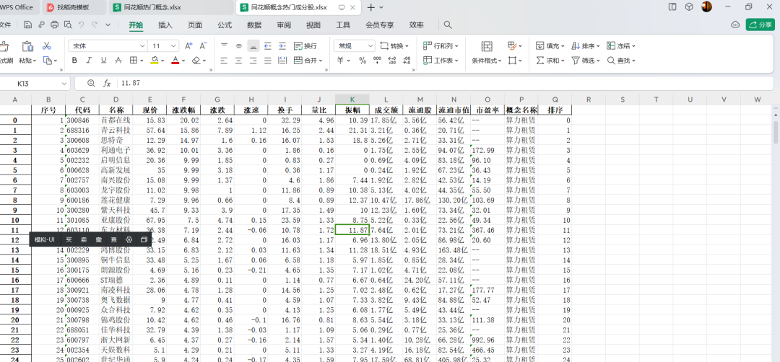This screenshot has height=362, width=780.
Task: Decrease font size with A- icon
Action: pyautogui.click(x=203, y=45)
